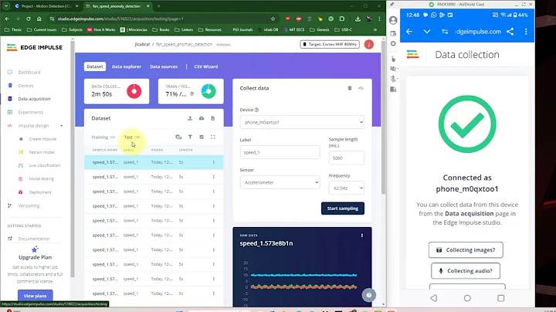
Task: Open Versioning in the sidebar
Action: pyautogui.click(x=29, y=205)
